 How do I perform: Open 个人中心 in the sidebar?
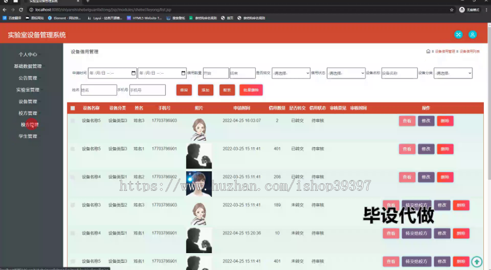28,55
